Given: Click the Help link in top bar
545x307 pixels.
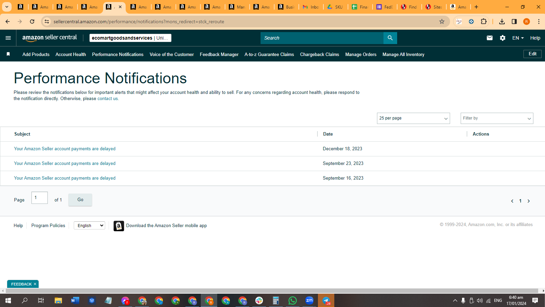Looking at the screenshot, I should (x=535, y=38).
